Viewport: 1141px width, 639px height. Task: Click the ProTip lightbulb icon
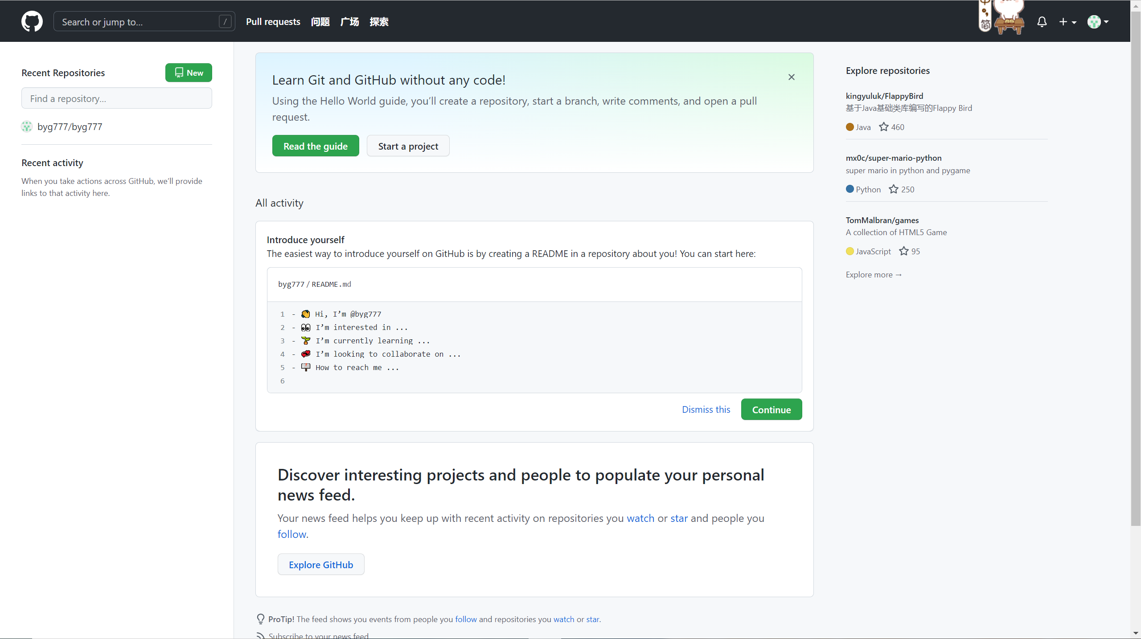tap(261, 619)
